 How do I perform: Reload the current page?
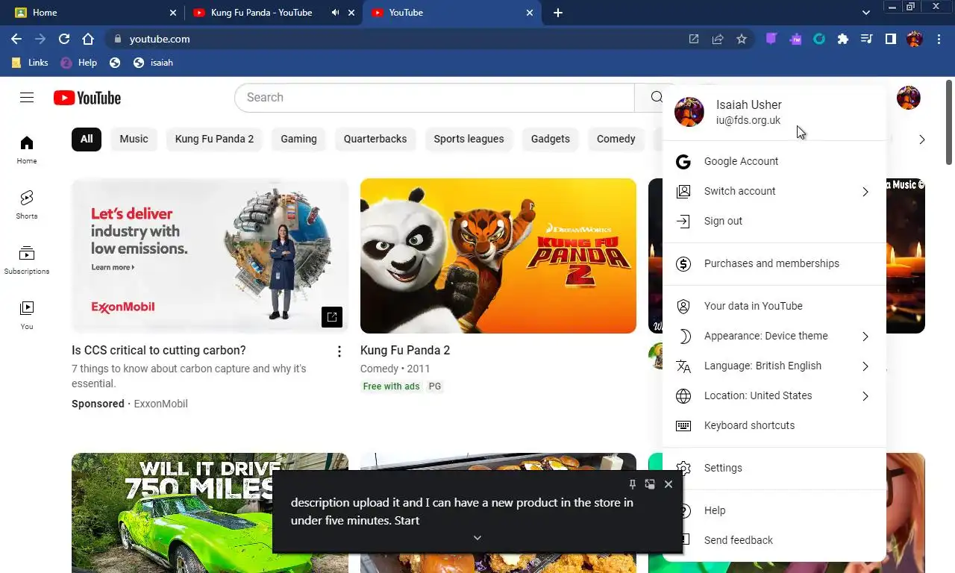(64, 39)
